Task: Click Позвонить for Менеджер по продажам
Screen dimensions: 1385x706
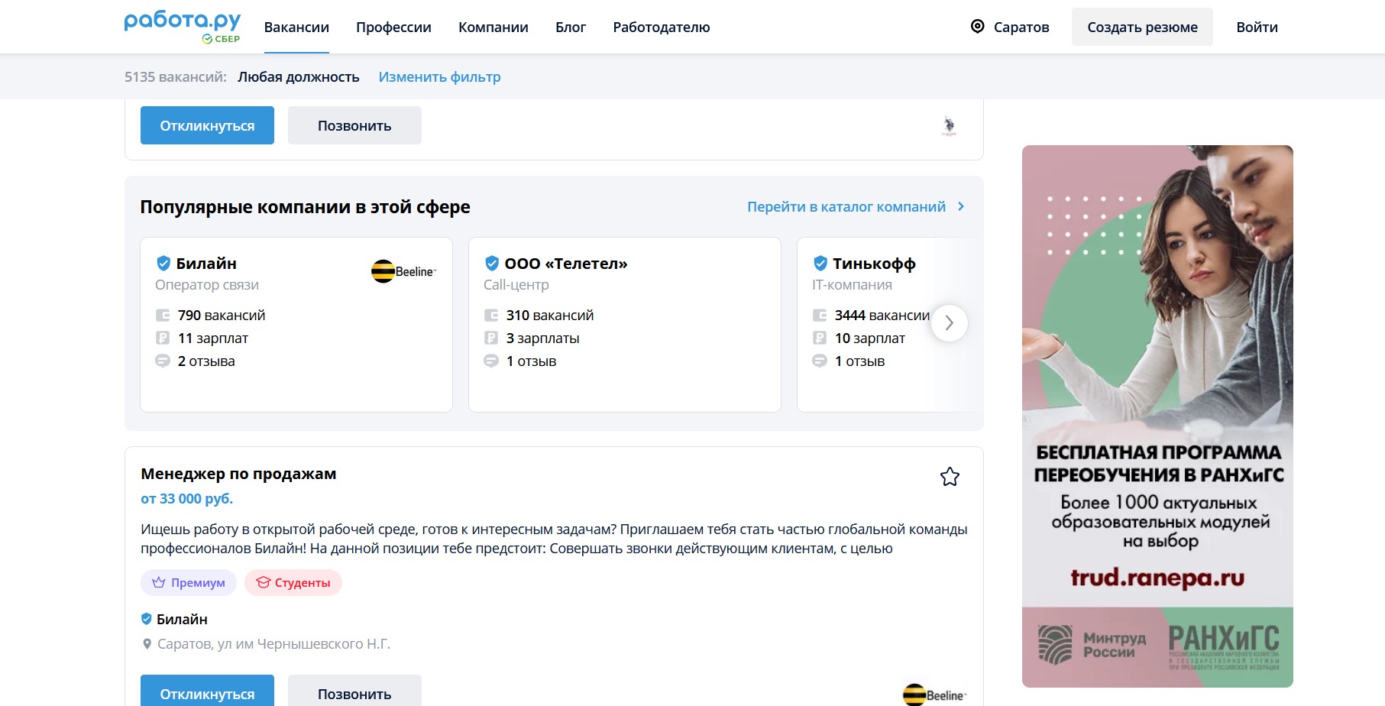Action: [x=354, y=691]
